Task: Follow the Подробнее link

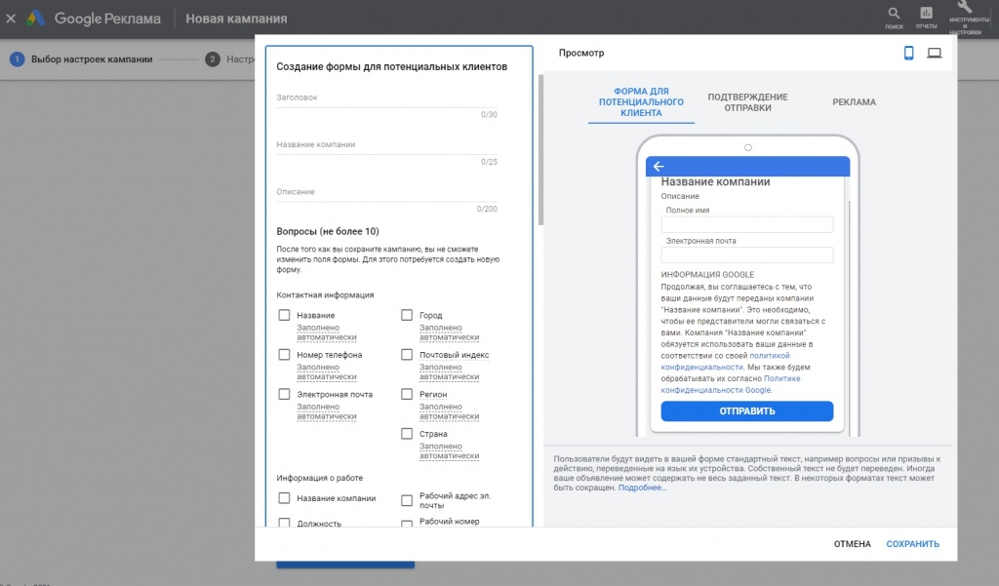Action: tap(642, 488)
